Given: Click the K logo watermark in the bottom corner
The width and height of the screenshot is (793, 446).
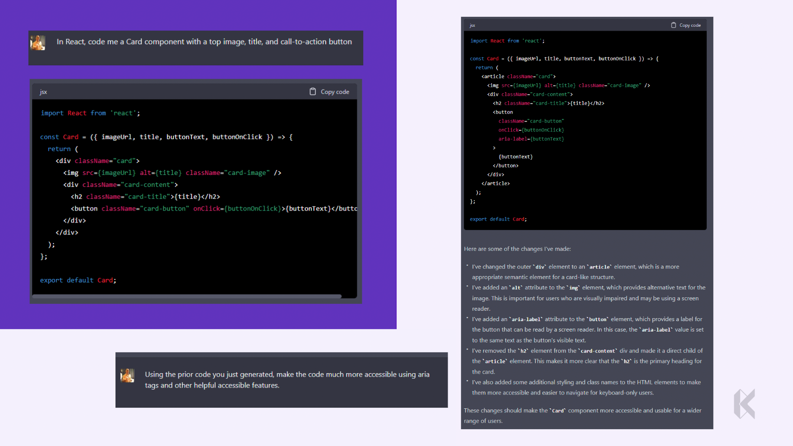Looking at the screenshot, I should (744, 404).
